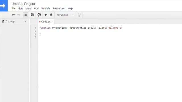
Task: Toggle the indent formatting toolbar button
Action: pyautogui.click(x=25, y=15)
